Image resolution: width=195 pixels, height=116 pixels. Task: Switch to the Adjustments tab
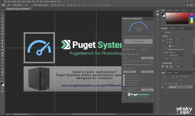[173, 28]
